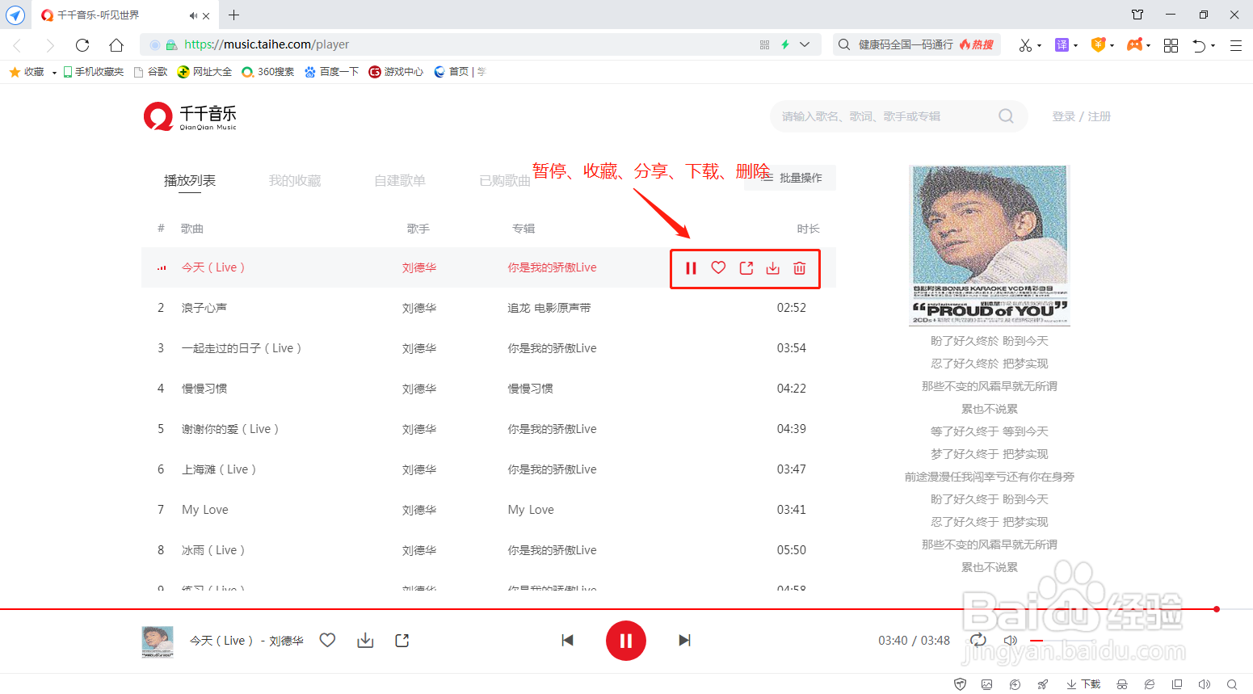Focus the song search input field
Image resolution: width=1253 pixels, height=694 pixels.
[x=885, y=116]
